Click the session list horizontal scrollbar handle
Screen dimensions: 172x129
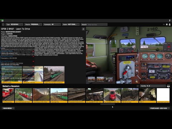pos(107,104)
